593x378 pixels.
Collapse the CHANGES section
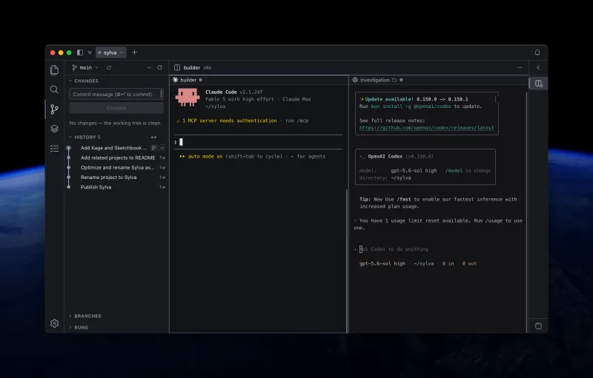(84, 81)
